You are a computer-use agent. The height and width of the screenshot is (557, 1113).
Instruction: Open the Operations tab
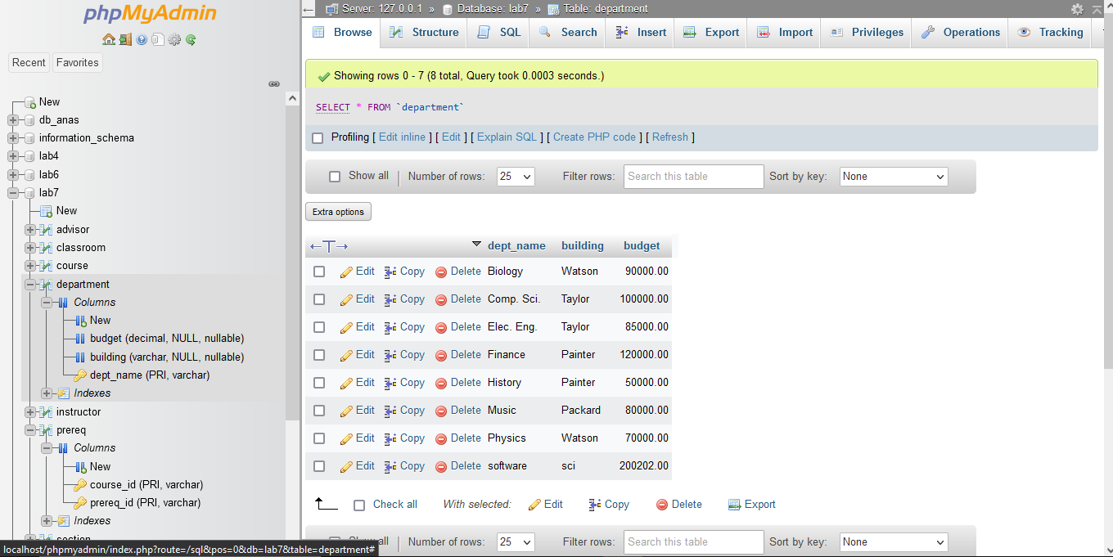coord(960,33)
